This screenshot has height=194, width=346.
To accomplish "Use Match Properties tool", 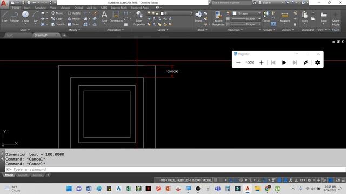I will (x=218, y=18).
